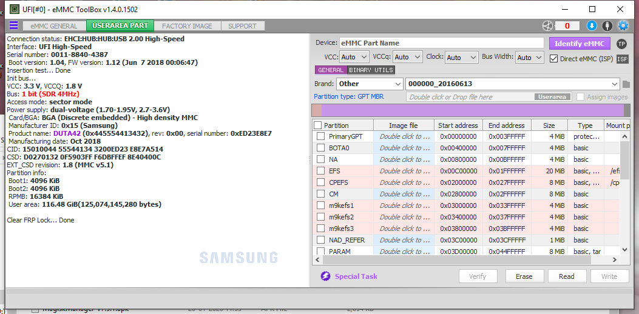The width and height of the screenshot is (639, 314).
Task: Toggle Direct eMMC (ISP) checkbox
Action: 553,59
